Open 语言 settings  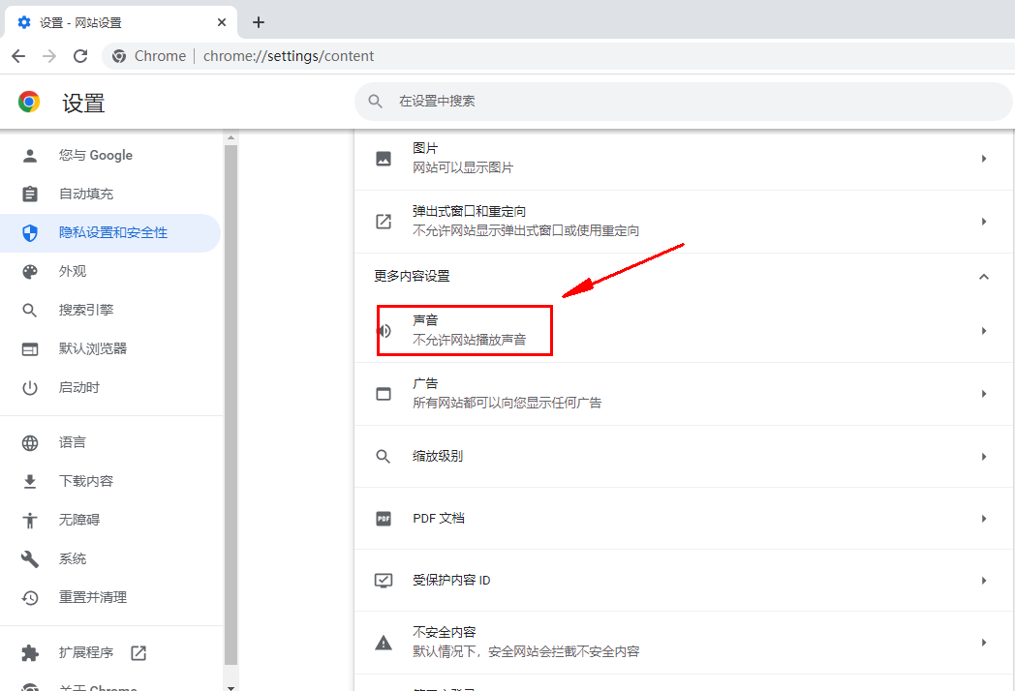pos(110,442)
